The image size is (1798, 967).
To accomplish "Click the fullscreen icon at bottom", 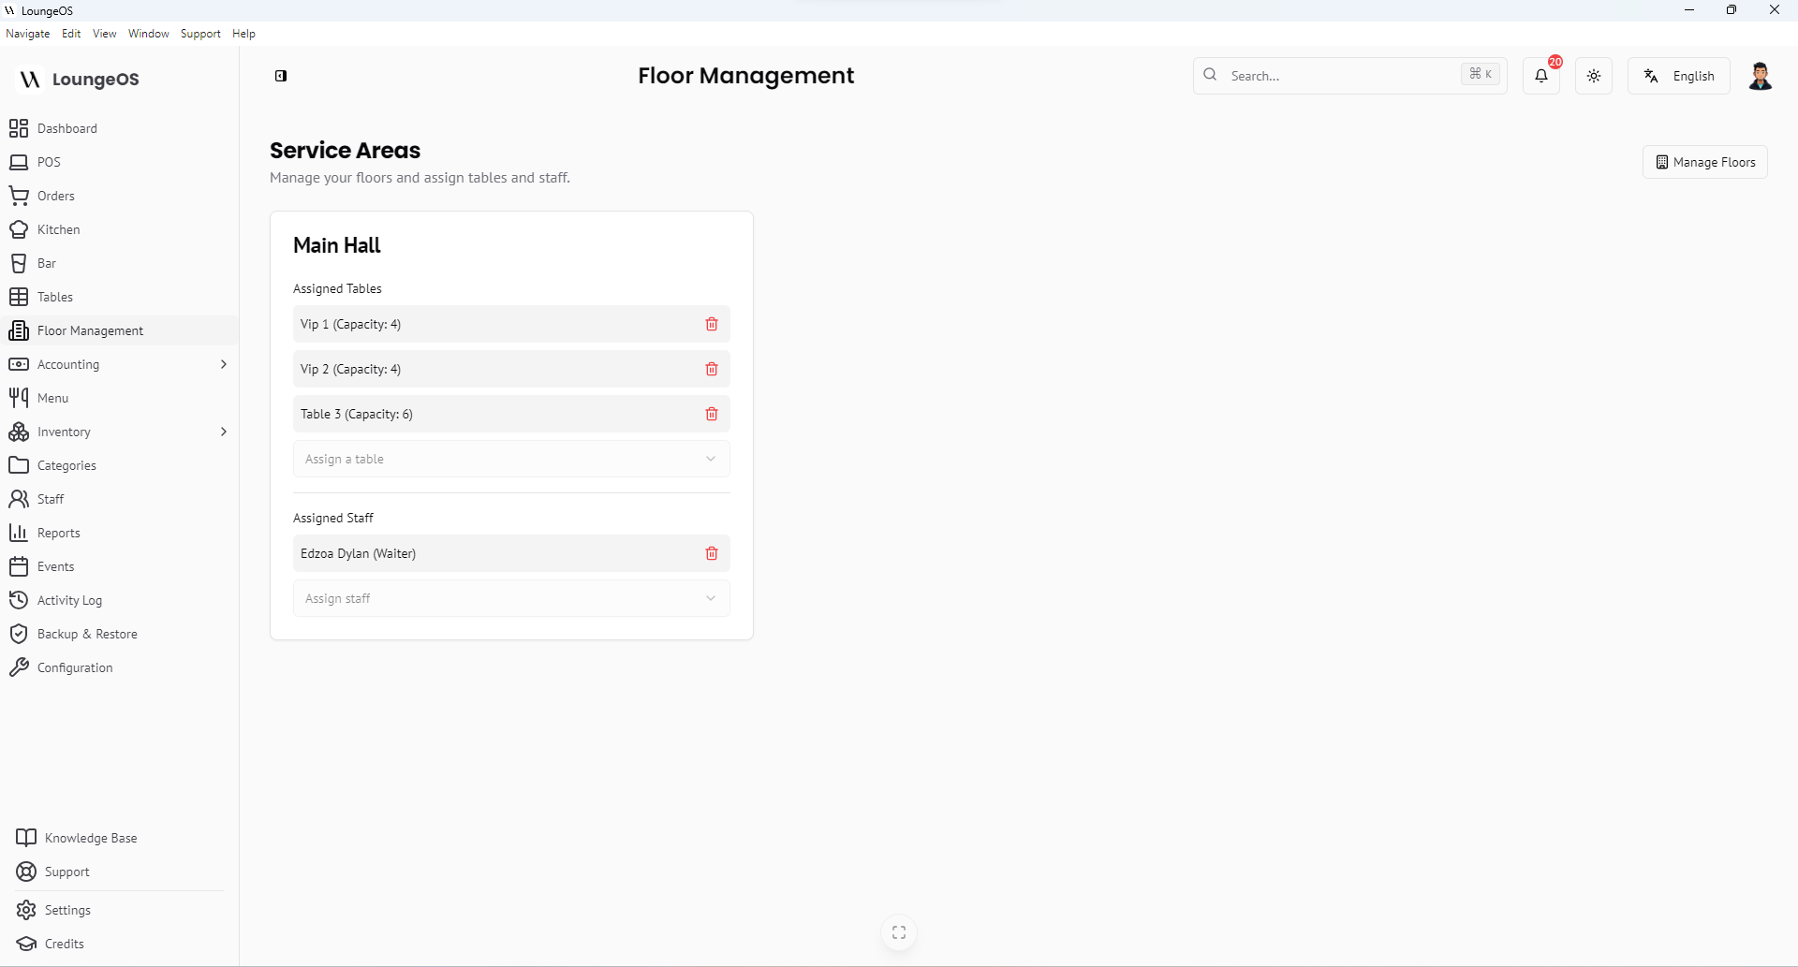I will click(x=899, y=932).
